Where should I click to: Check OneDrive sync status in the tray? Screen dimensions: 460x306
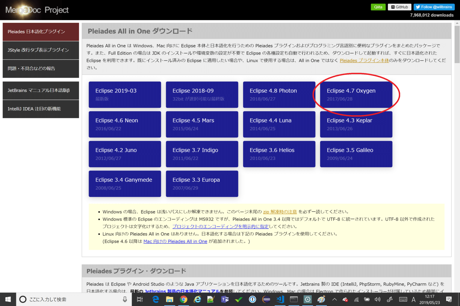coord(345,299)
